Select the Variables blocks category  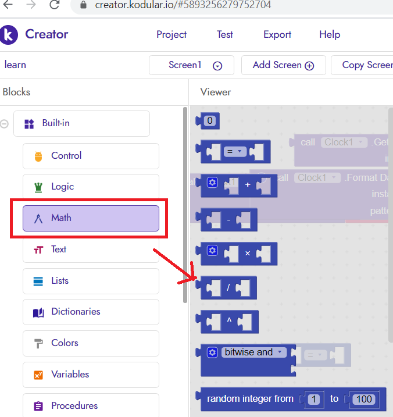91,375
